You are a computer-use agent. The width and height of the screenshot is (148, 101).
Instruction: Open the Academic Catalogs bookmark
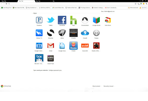coord(98,8)
